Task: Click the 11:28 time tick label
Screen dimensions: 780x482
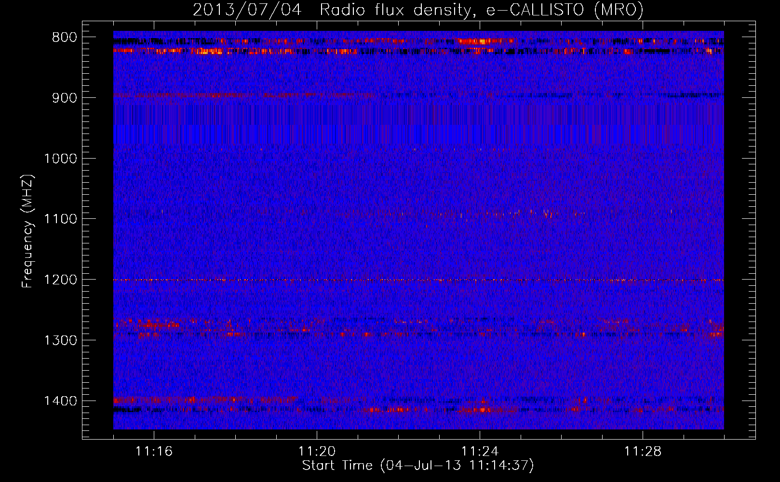Action: (643, 452)
